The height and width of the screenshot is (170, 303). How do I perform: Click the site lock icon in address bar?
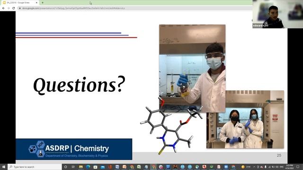pyautogui.click(x=20, y=8)
